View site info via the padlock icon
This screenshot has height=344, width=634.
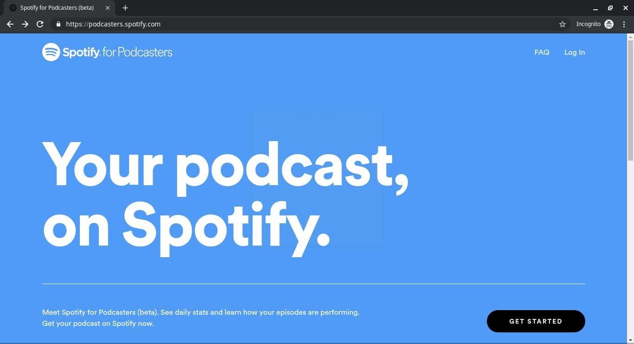[x=58, y=24]
